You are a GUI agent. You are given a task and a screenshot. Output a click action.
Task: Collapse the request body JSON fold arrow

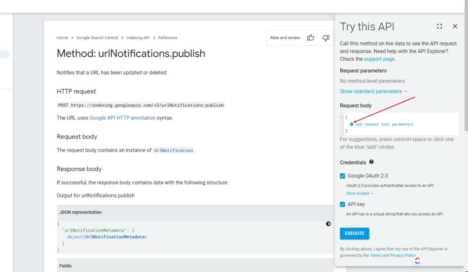click(342, 117)
